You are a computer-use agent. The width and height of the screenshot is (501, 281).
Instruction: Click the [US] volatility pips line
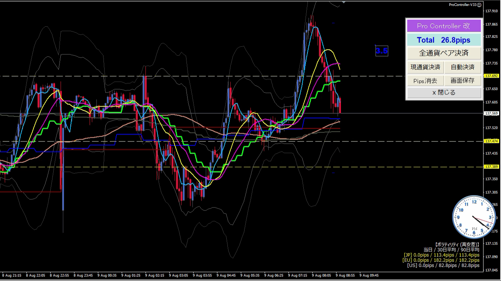[443, 265]
